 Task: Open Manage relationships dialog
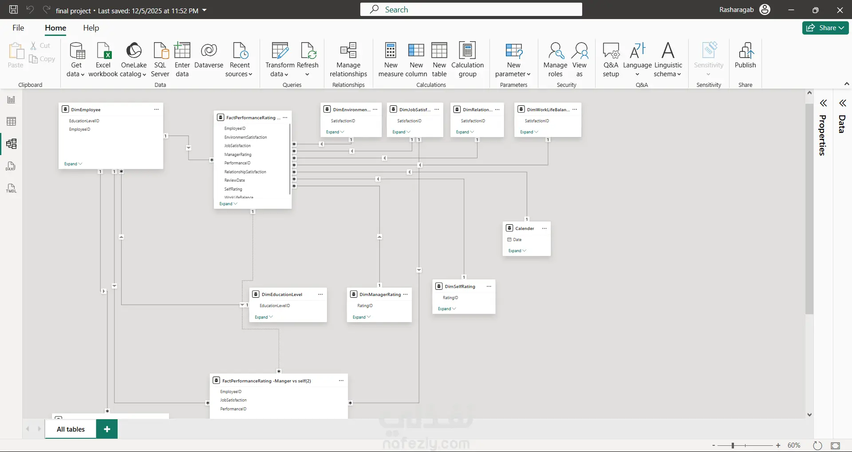[348, 60]
